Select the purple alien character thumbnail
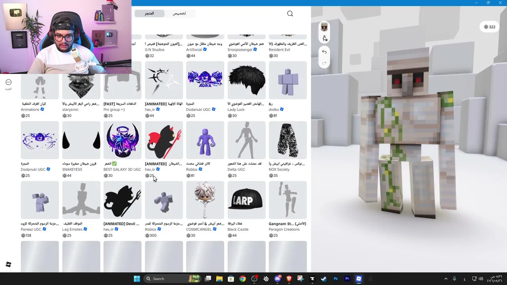Screen dimensions: 507x285 (x=205, y=140)
